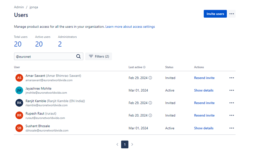The image size is (263, 151).
Task: Click info icon next to Ranjit Kamble's Feb 29 date
Action: (150, 103)
